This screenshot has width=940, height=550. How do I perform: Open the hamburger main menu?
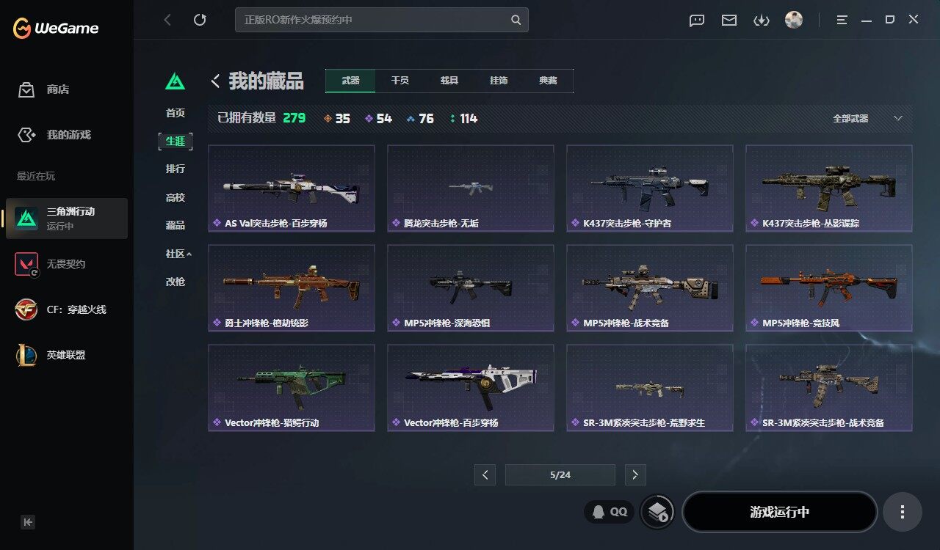[842, 20]
